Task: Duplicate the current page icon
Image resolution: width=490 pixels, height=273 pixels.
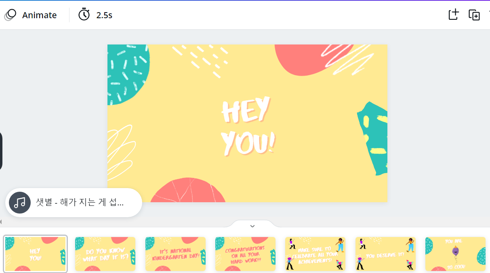Action: point(474,15)
